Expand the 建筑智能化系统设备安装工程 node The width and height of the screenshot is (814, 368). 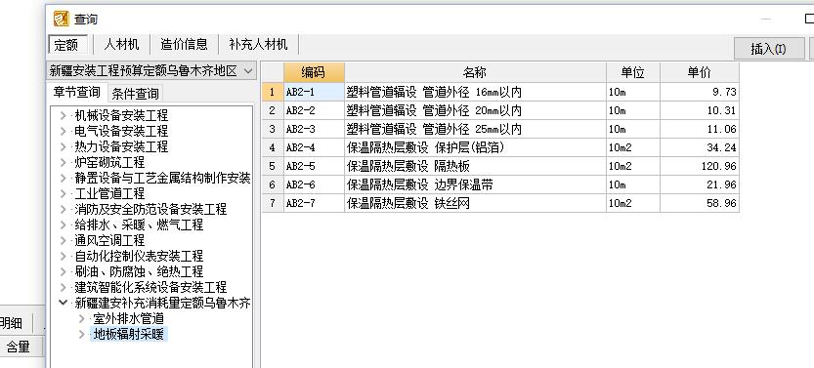(64, 287)
